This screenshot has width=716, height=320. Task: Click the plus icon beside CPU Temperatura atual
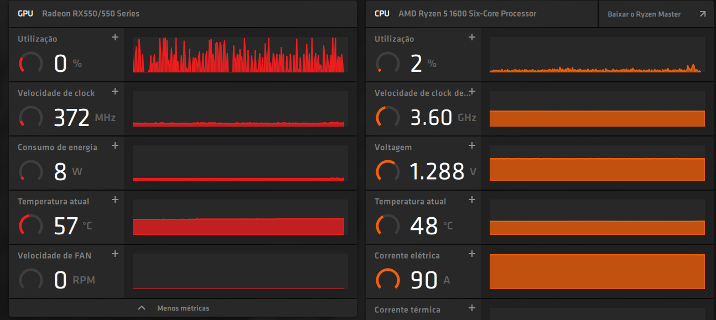[472, 200]
